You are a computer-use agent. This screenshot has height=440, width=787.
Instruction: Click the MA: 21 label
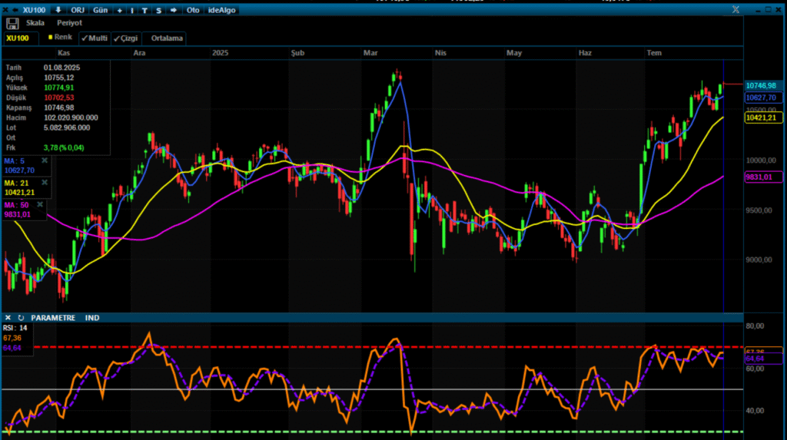(x=17, y=183)
